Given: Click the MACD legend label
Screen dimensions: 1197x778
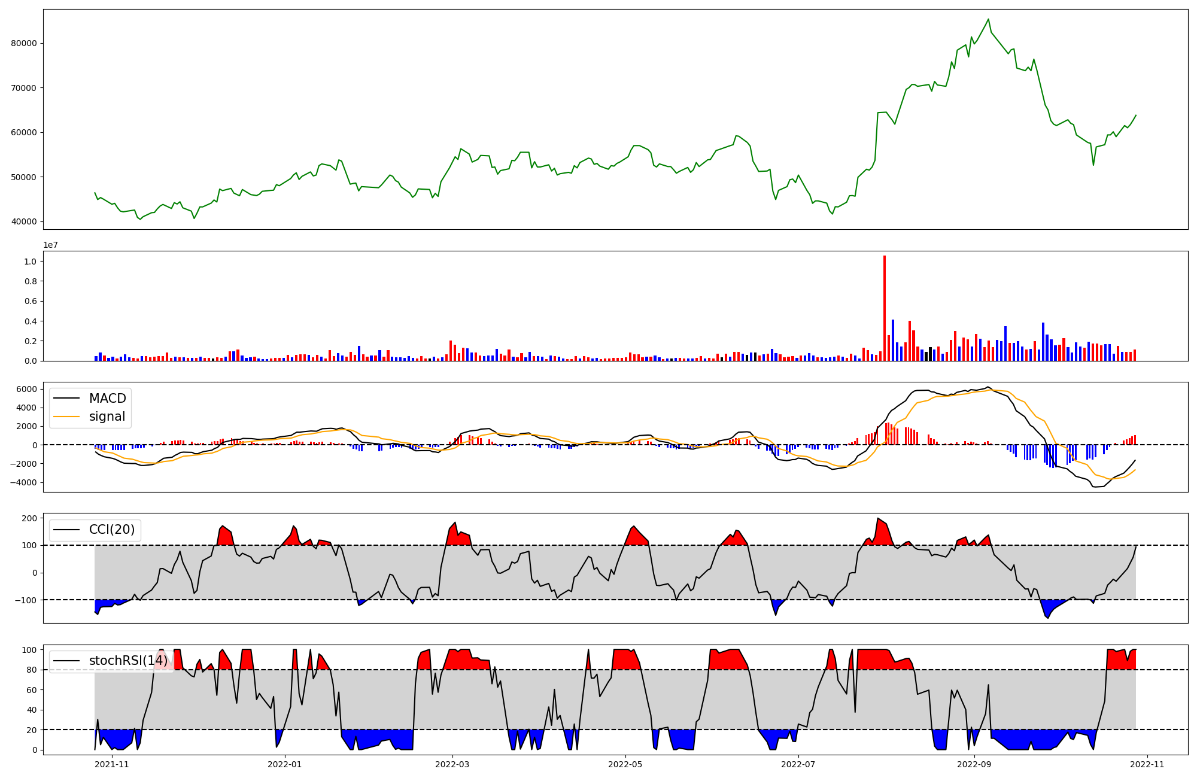Looking at the screenshot, I should (108, 399).
